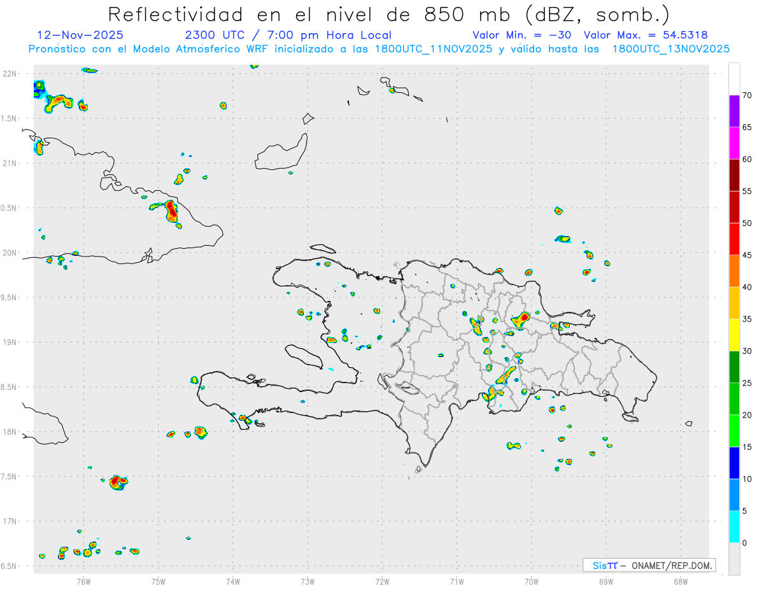Click the gold 35-40 dBZ colorbar segment
The image size is (764, 590).
click(734, 303)
